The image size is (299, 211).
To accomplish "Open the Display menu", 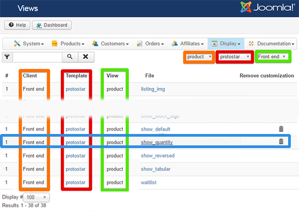I will [226, 44].
